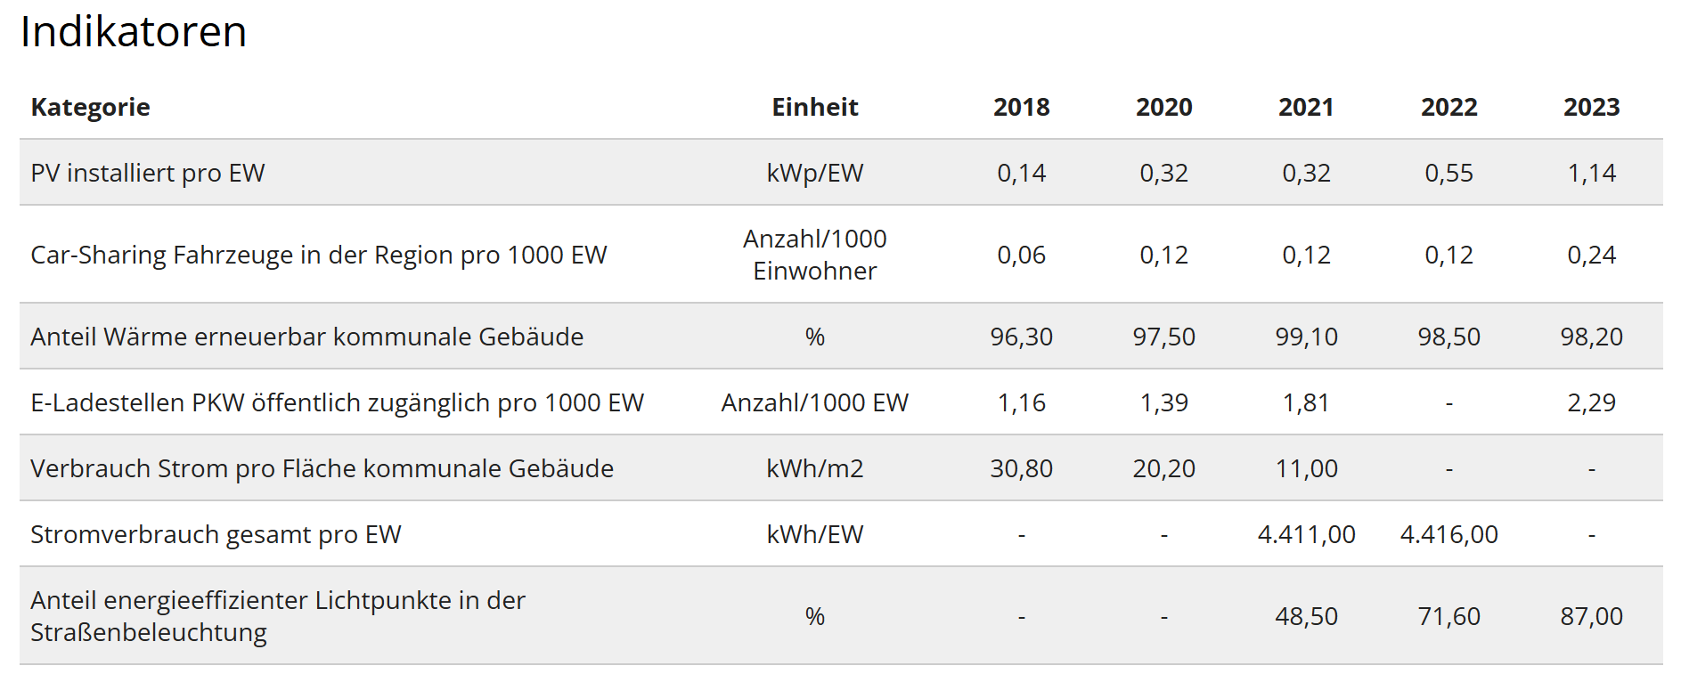Click the Einheit column header
Image resolution: width=1681 pixels, height=682 pixels.
814,107
